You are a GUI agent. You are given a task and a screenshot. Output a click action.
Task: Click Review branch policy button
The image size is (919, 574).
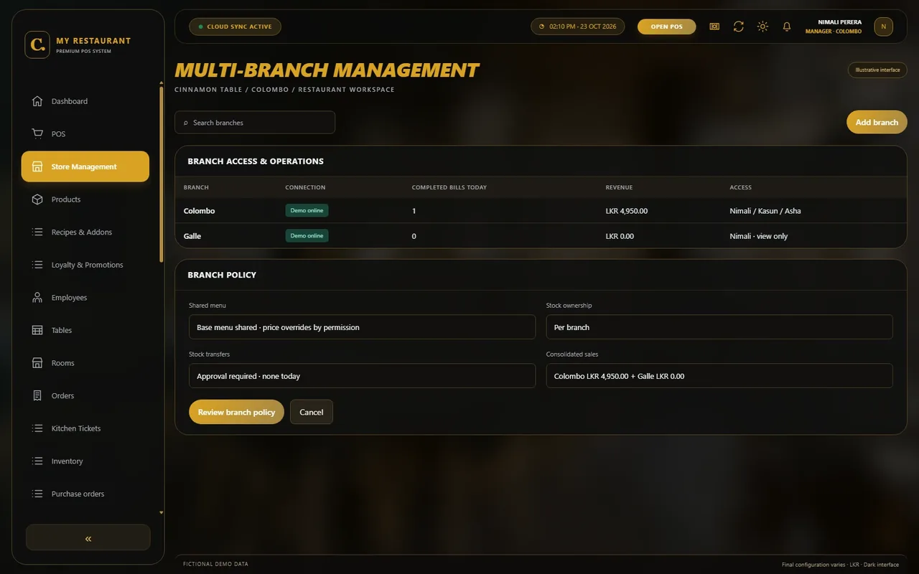(x=236, y=412)
